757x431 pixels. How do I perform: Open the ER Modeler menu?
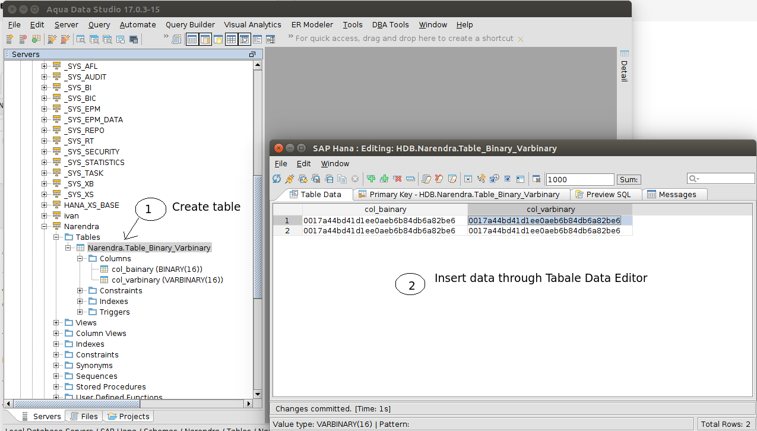[x=312, y=24]
